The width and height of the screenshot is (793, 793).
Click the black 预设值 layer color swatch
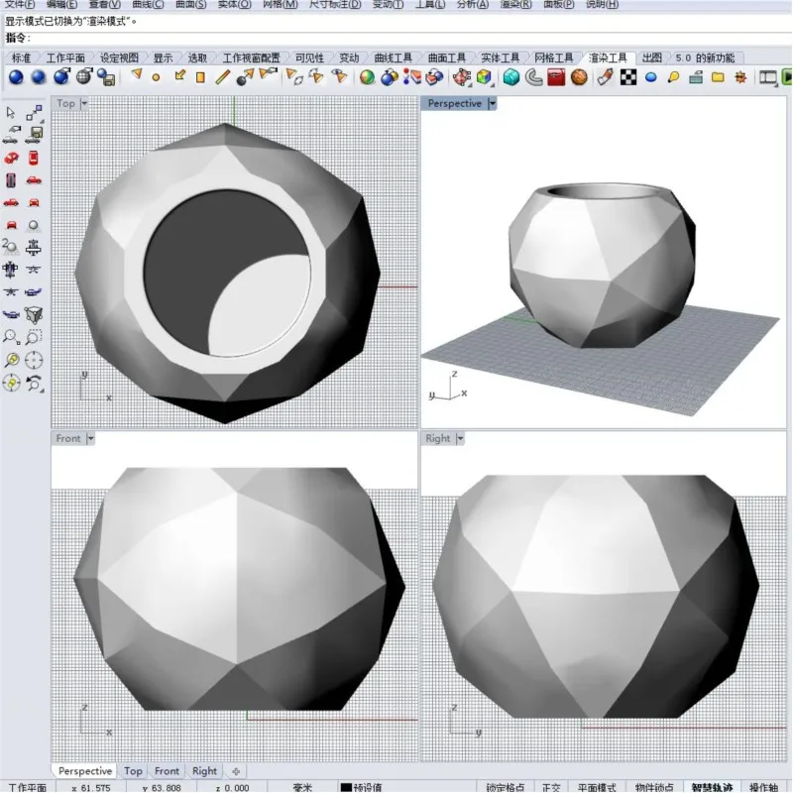[x=346, y=787]
